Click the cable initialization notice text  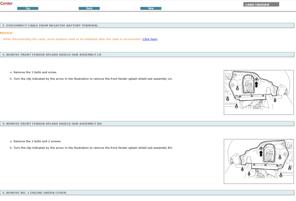pyautogui.click(x=72, y=39)
